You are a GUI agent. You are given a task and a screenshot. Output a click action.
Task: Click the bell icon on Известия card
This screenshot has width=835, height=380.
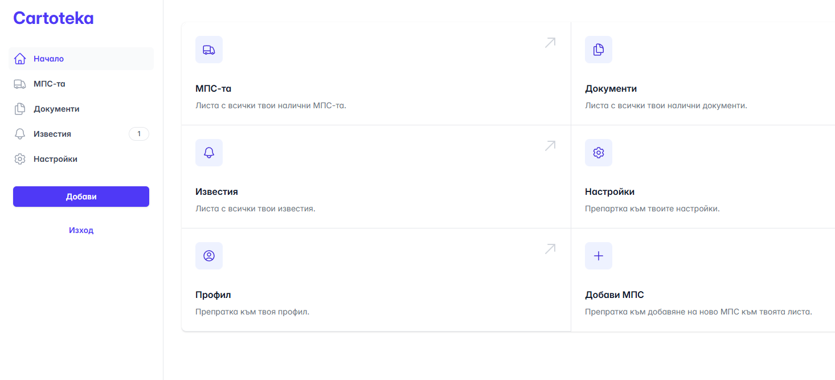pos(209,153)
